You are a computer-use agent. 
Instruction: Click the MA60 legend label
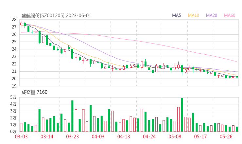pyautogui.click(x=230, y=15)
